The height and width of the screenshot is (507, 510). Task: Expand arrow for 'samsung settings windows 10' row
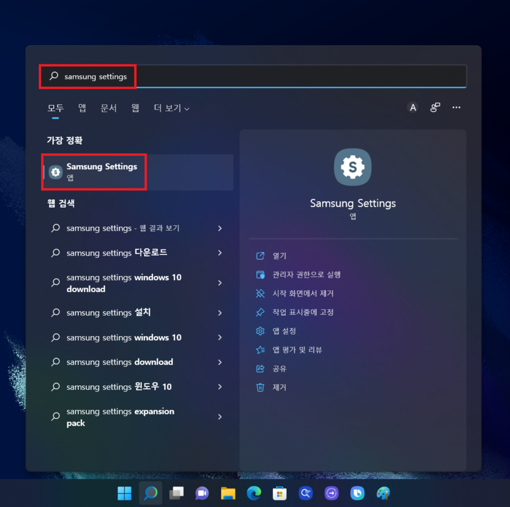coord(220,337)
